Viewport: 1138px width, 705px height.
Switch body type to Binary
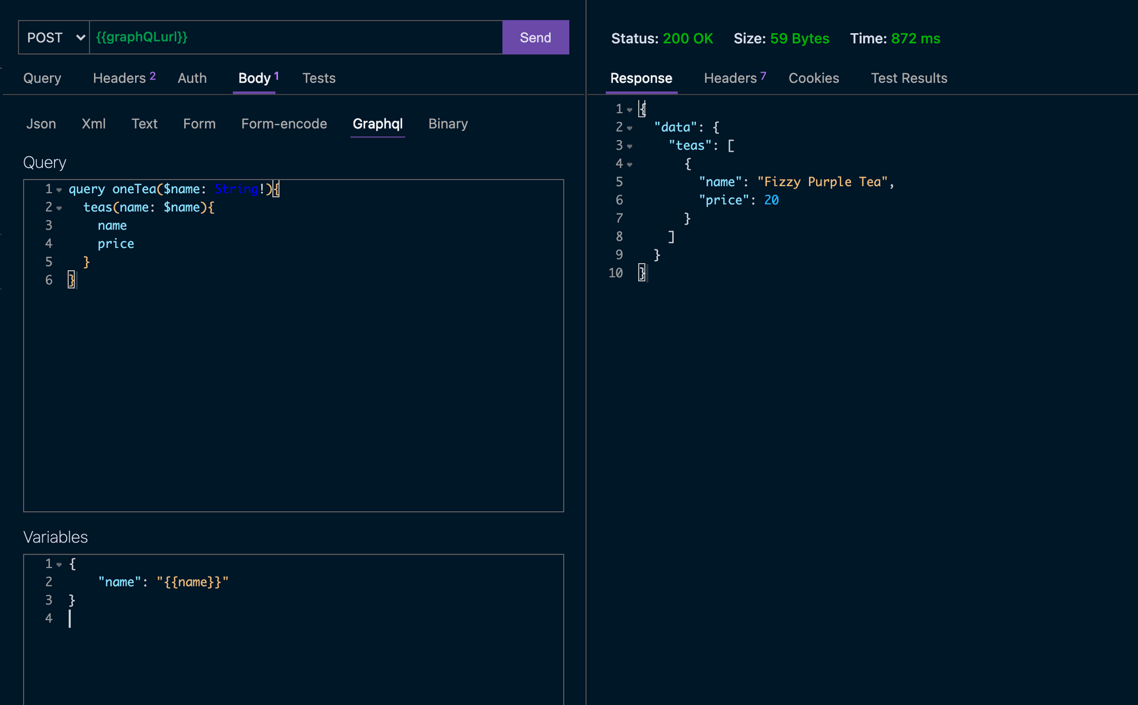(448, 124)
